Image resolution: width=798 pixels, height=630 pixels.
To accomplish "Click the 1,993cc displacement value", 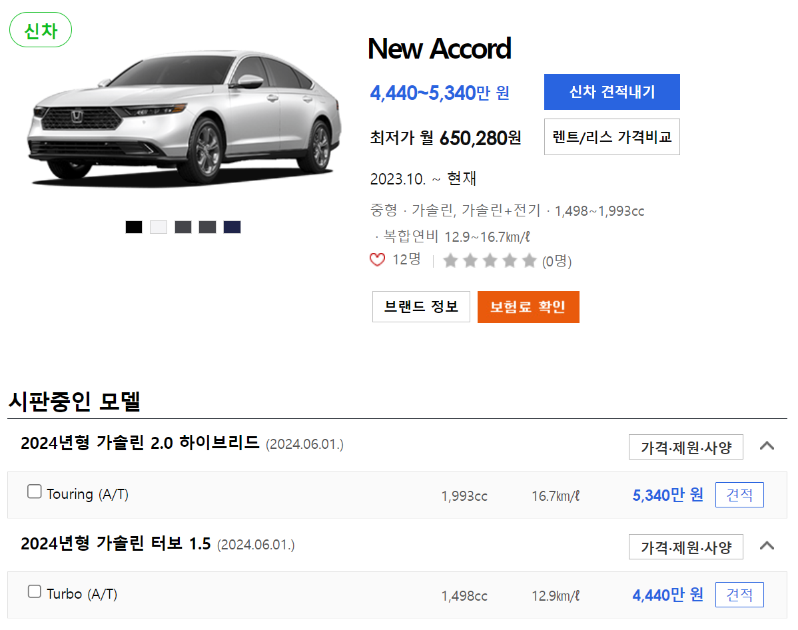I will click(464, 496).
